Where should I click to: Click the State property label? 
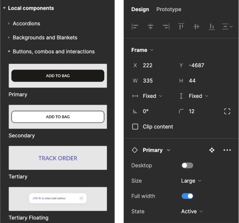[x=138, y=211]
